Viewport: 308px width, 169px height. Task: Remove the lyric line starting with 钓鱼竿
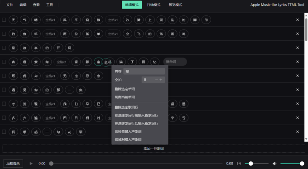click(298, 34)
